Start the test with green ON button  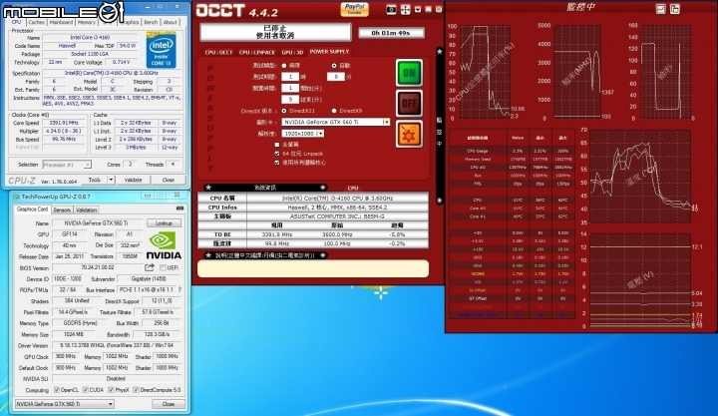click(409, 73)
